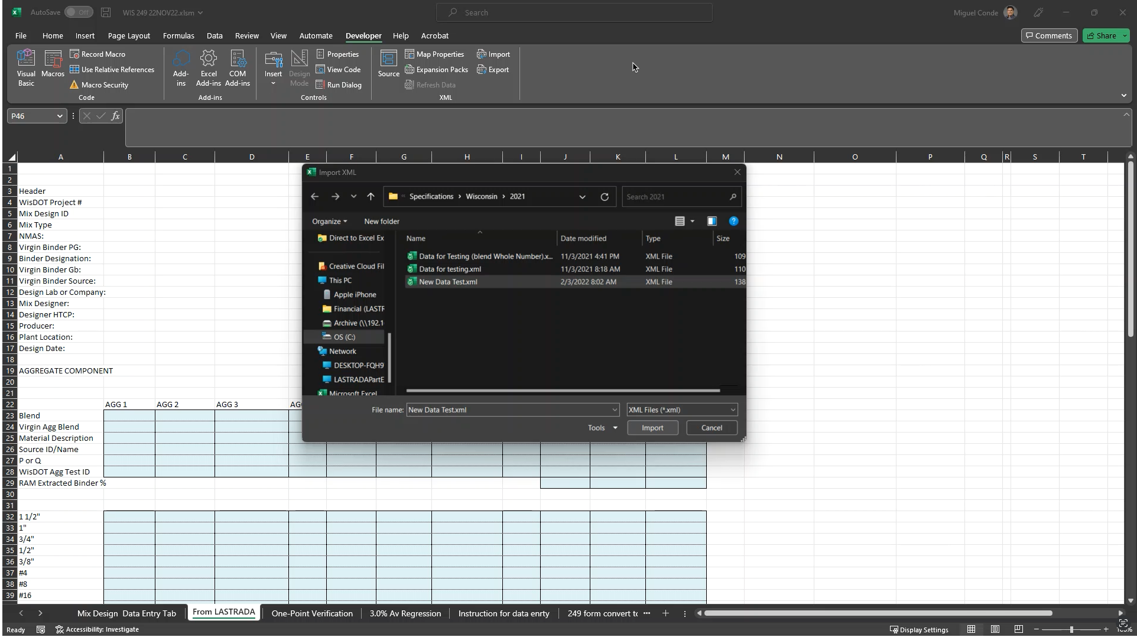Expand the File name history dropdown
The width and height of the screenshot is (1137, 637).
click(615, 410)
